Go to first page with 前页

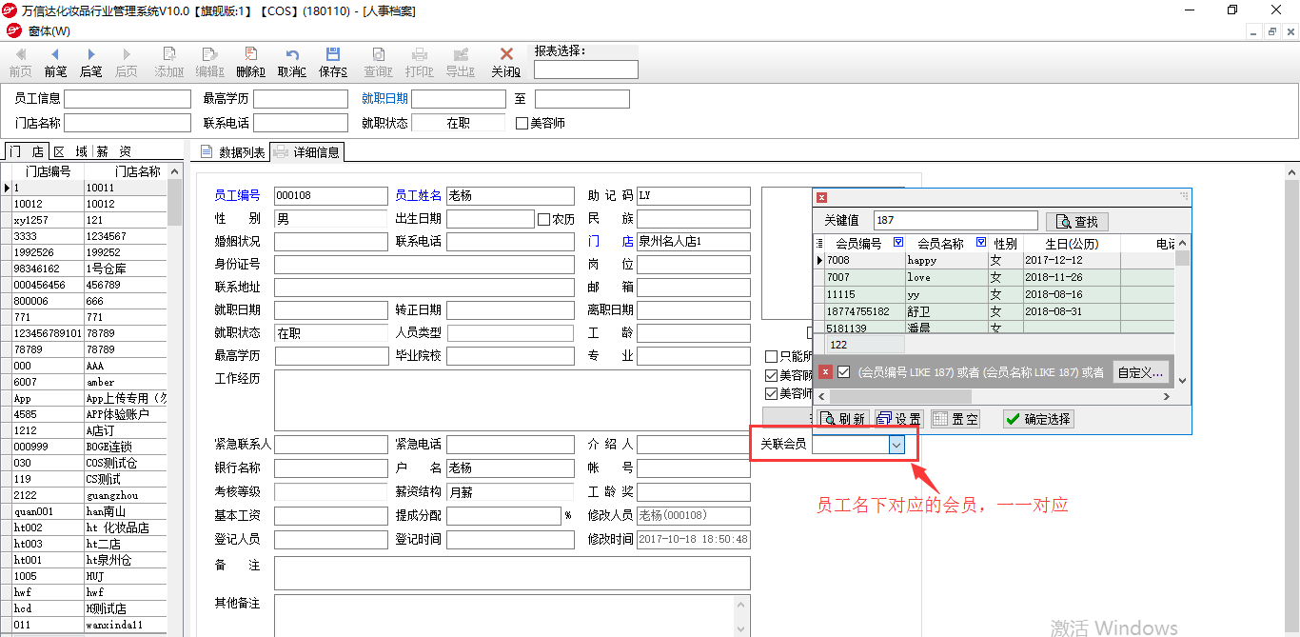pyautogui.click(x=20, y=62)
